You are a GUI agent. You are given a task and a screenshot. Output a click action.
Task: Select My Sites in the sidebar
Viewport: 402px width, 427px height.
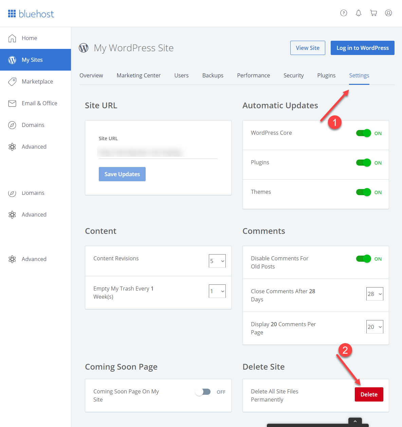[36, 60]
